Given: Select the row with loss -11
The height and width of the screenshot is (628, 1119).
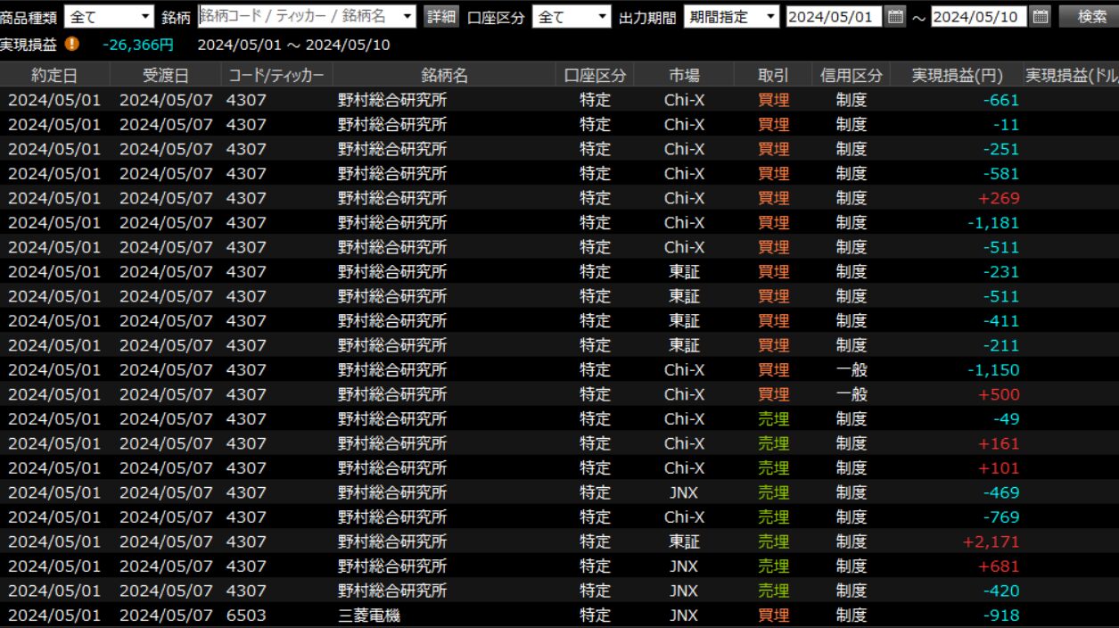Looking at the screenshot, I should (559, 125).
